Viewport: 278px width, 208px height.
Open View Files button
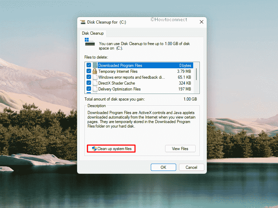pos(180,149)
